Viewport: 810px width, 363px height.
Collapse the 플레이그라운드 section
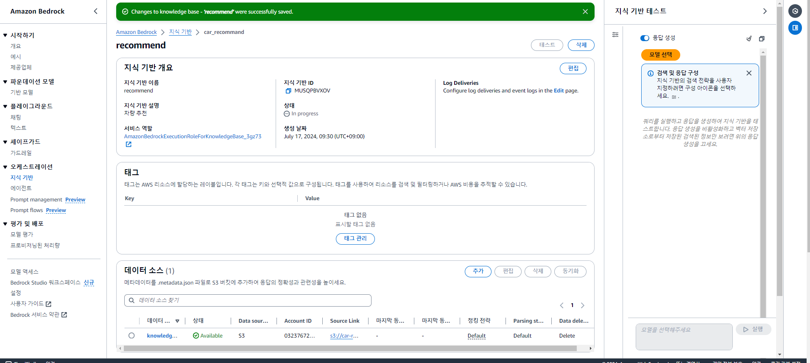pos(5,106)
